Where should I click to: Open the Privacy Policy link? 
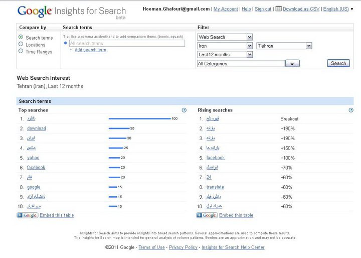coord(184,247)
